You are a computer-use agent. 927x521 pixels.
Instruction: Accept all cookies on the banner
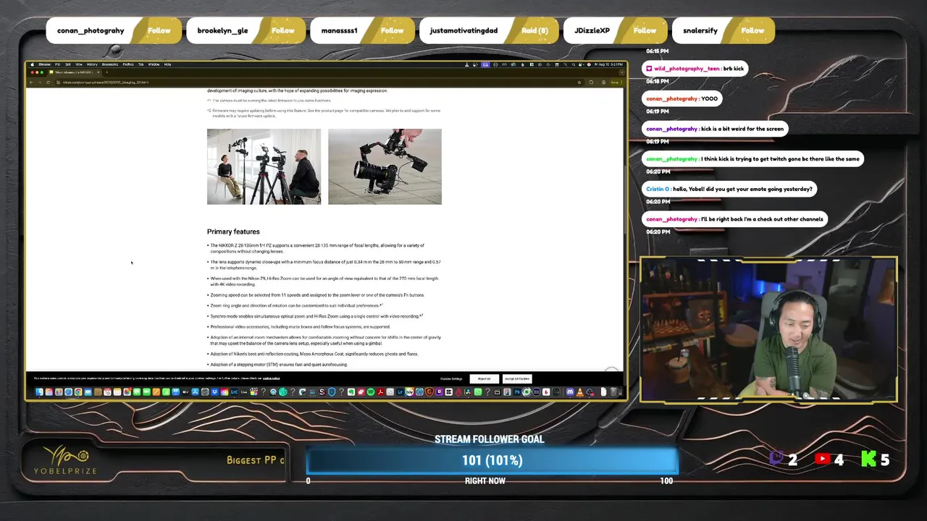tap(518, 378)
